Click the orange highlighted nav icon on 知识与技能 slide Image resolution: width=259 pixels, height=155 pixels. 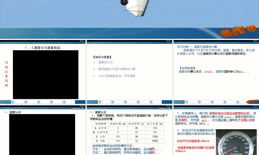(x=100, y=102)
